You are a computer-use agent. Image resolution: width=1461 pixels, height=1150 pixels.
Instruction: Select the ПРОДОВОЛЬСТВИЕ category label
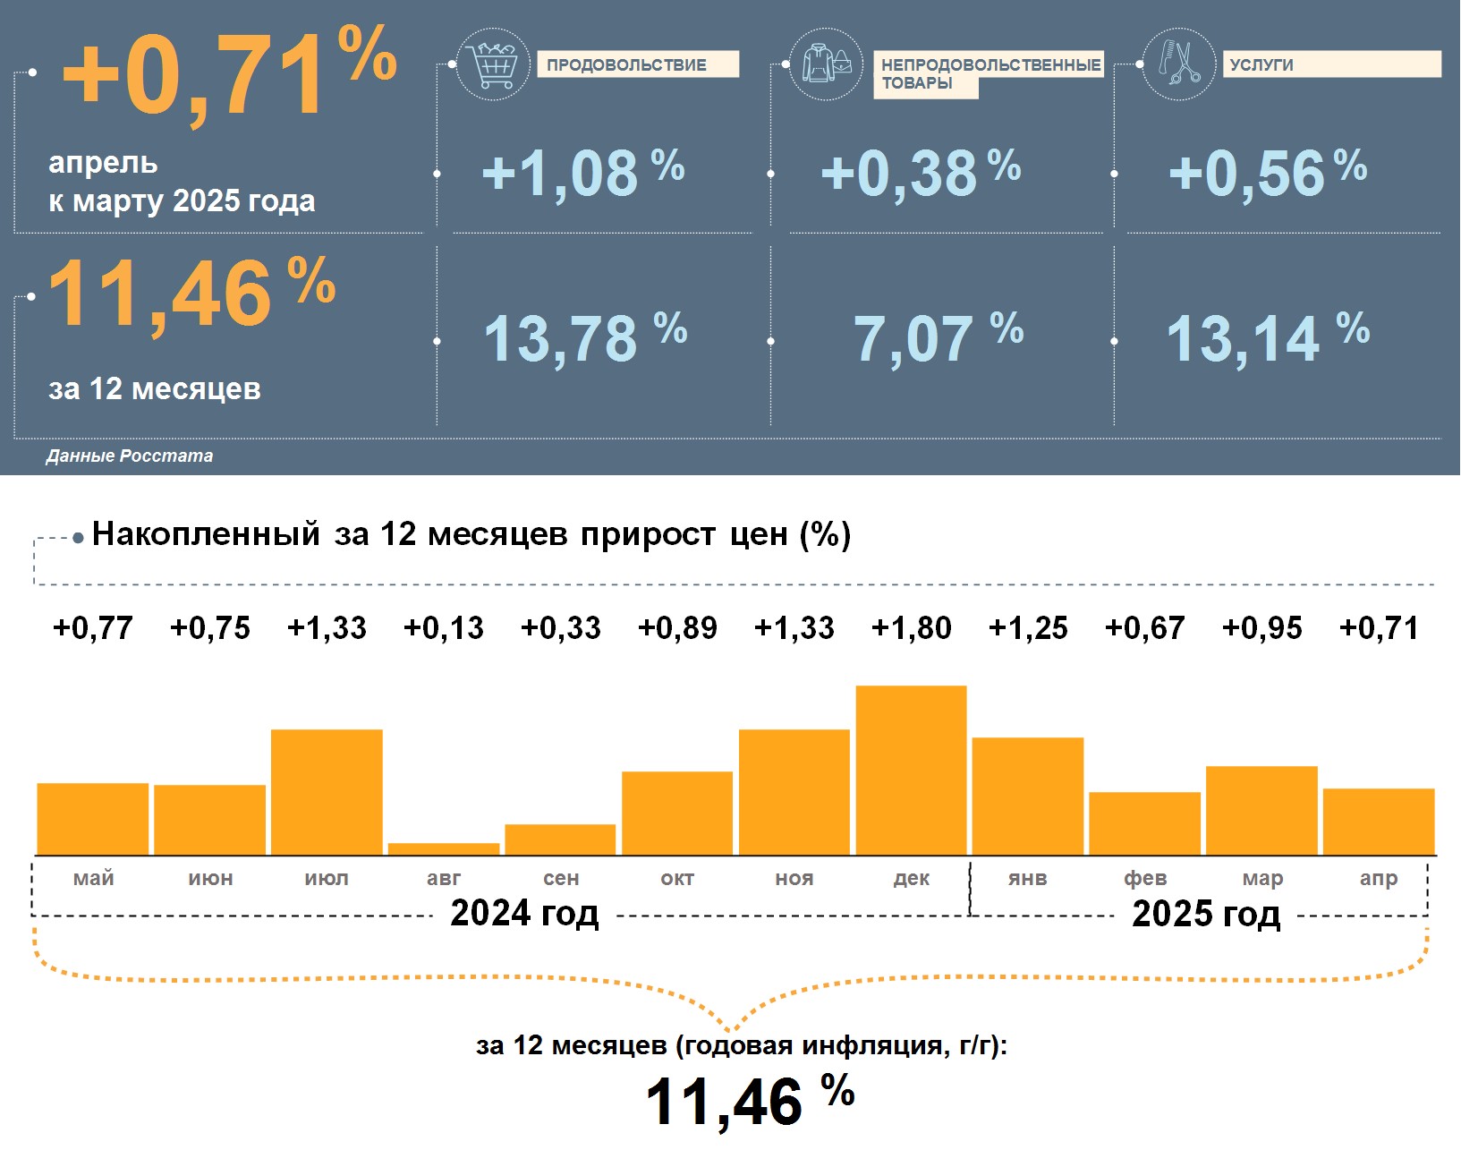(637, 64)
